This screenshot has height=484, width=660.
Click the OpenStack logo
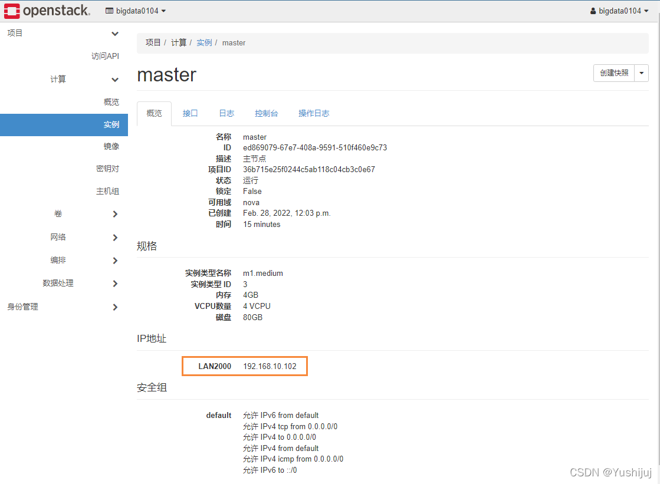tap(47, 11)
